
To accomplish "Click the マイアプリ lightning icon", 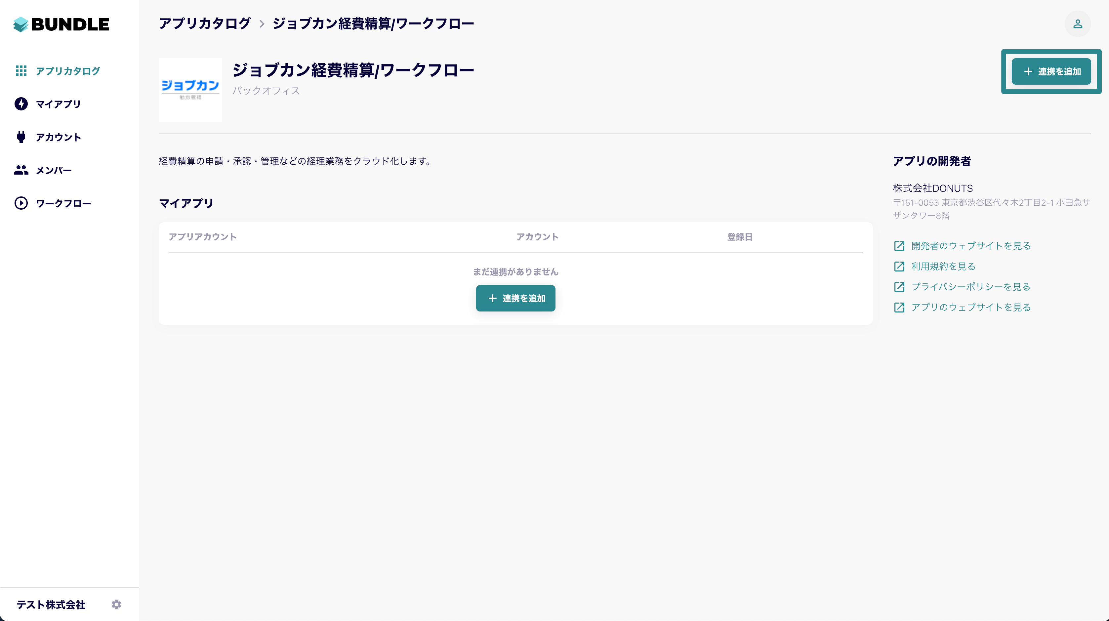I will pyautogui.click(x=21, y=104).
